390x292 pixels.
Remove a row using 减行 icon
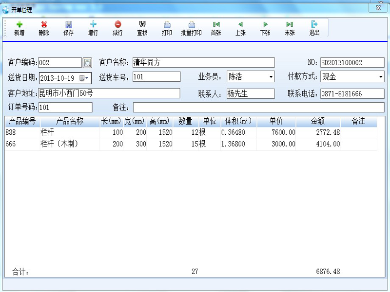point(117,24)
